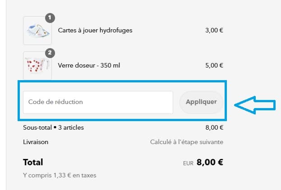Image resolution: width=281 pixels, height=190 pixels.
Task: Click the Sous-total label
Action: point(37,127)
